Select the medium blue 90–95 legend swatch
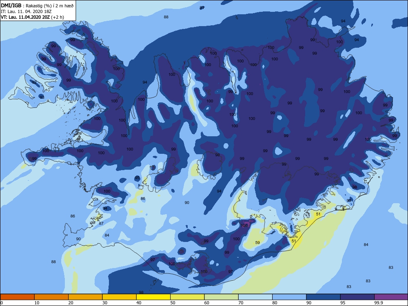The height and width of the screenshot is (306, 408). click(324, 297)
